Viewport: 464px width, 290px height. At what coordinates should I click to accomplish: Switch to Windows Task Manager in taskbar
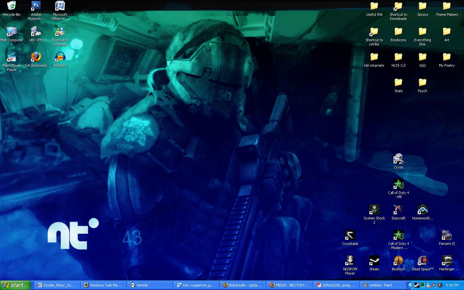coord(103,285)
